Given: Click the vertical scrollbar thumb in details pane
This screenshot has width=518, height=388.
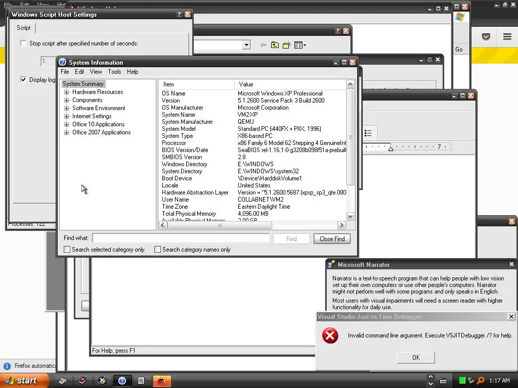Looking at the screenshot, I should coord(350,137).
